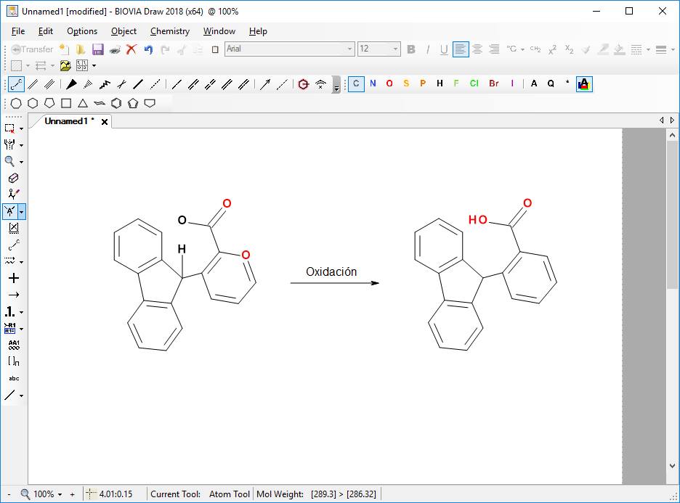Select the Bromine atom button
This screenshot has height=503, width=680.
pyautogui.click(x=493, y=83)
